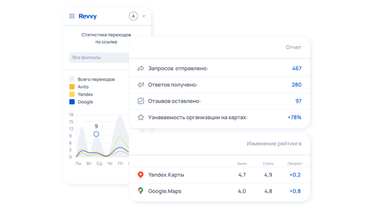Viewport: 375px width, 211px height.
Task: Click the Yandex.Карты pin icon
Action: click(141, 175)
